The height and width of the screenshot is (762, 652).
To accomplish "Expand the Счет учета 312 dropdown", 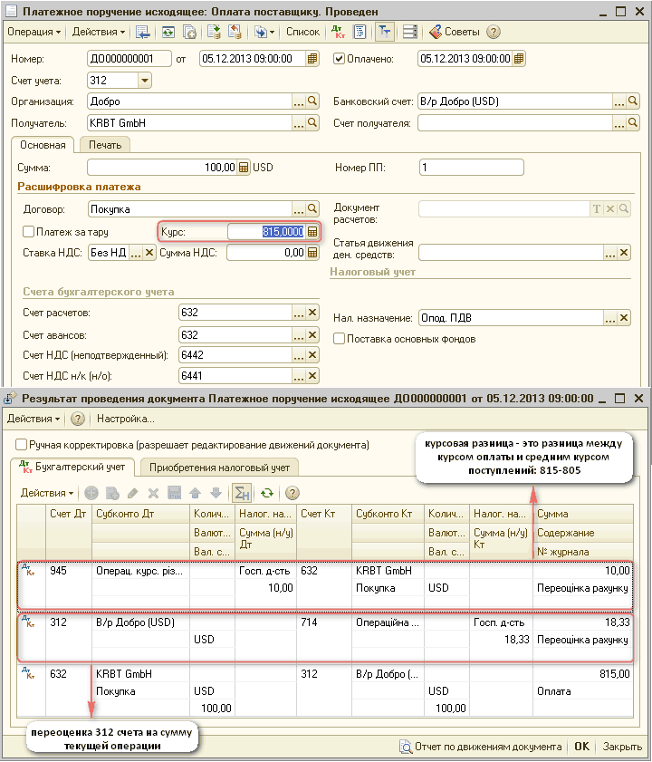I will click(x=143, y=81).
